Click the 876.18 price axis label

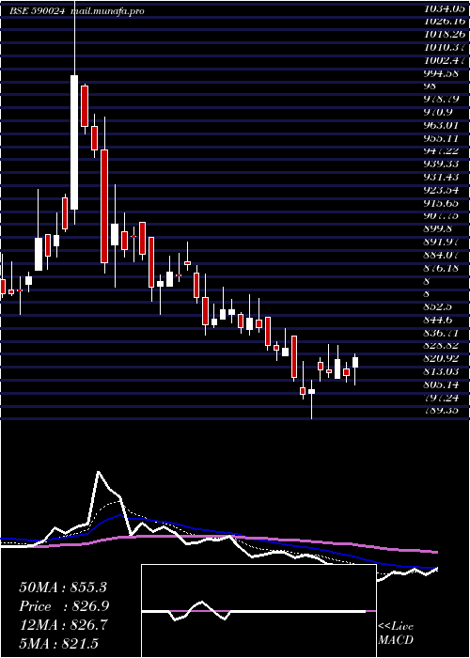point(441,268)
